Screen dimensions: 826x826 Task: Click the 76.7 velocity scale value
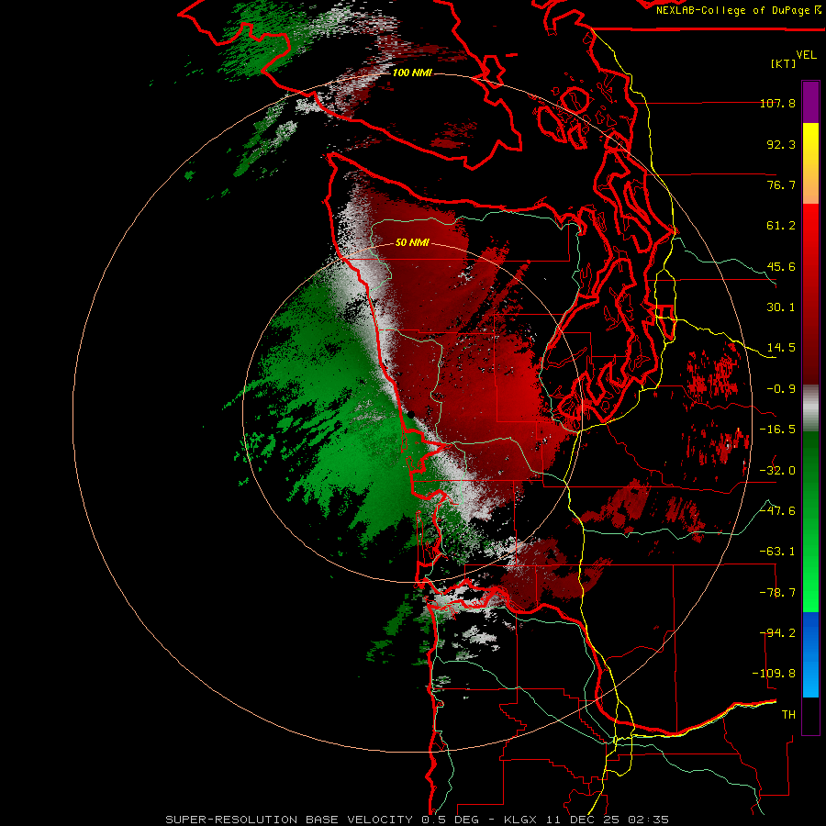coord(781,184)
